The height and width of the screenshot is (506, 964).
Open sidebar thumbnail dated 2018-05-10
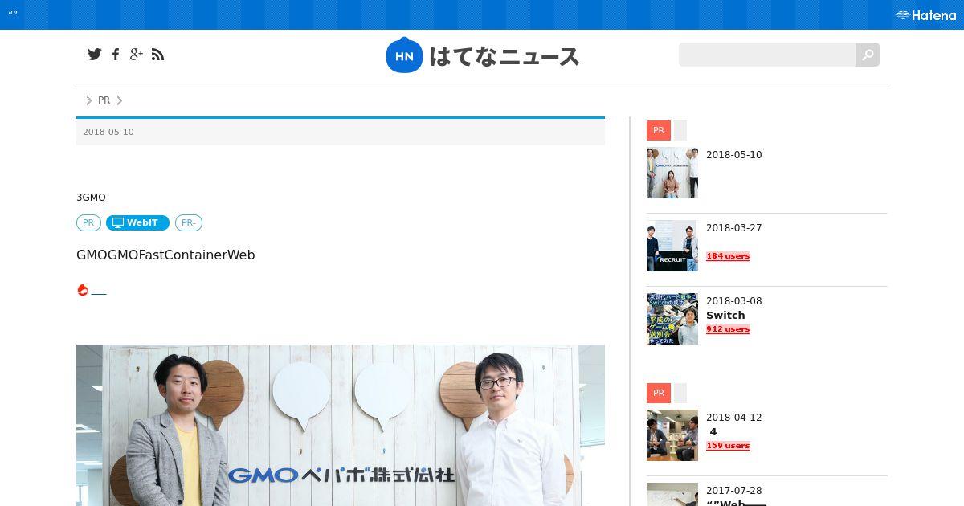point(672,173)
